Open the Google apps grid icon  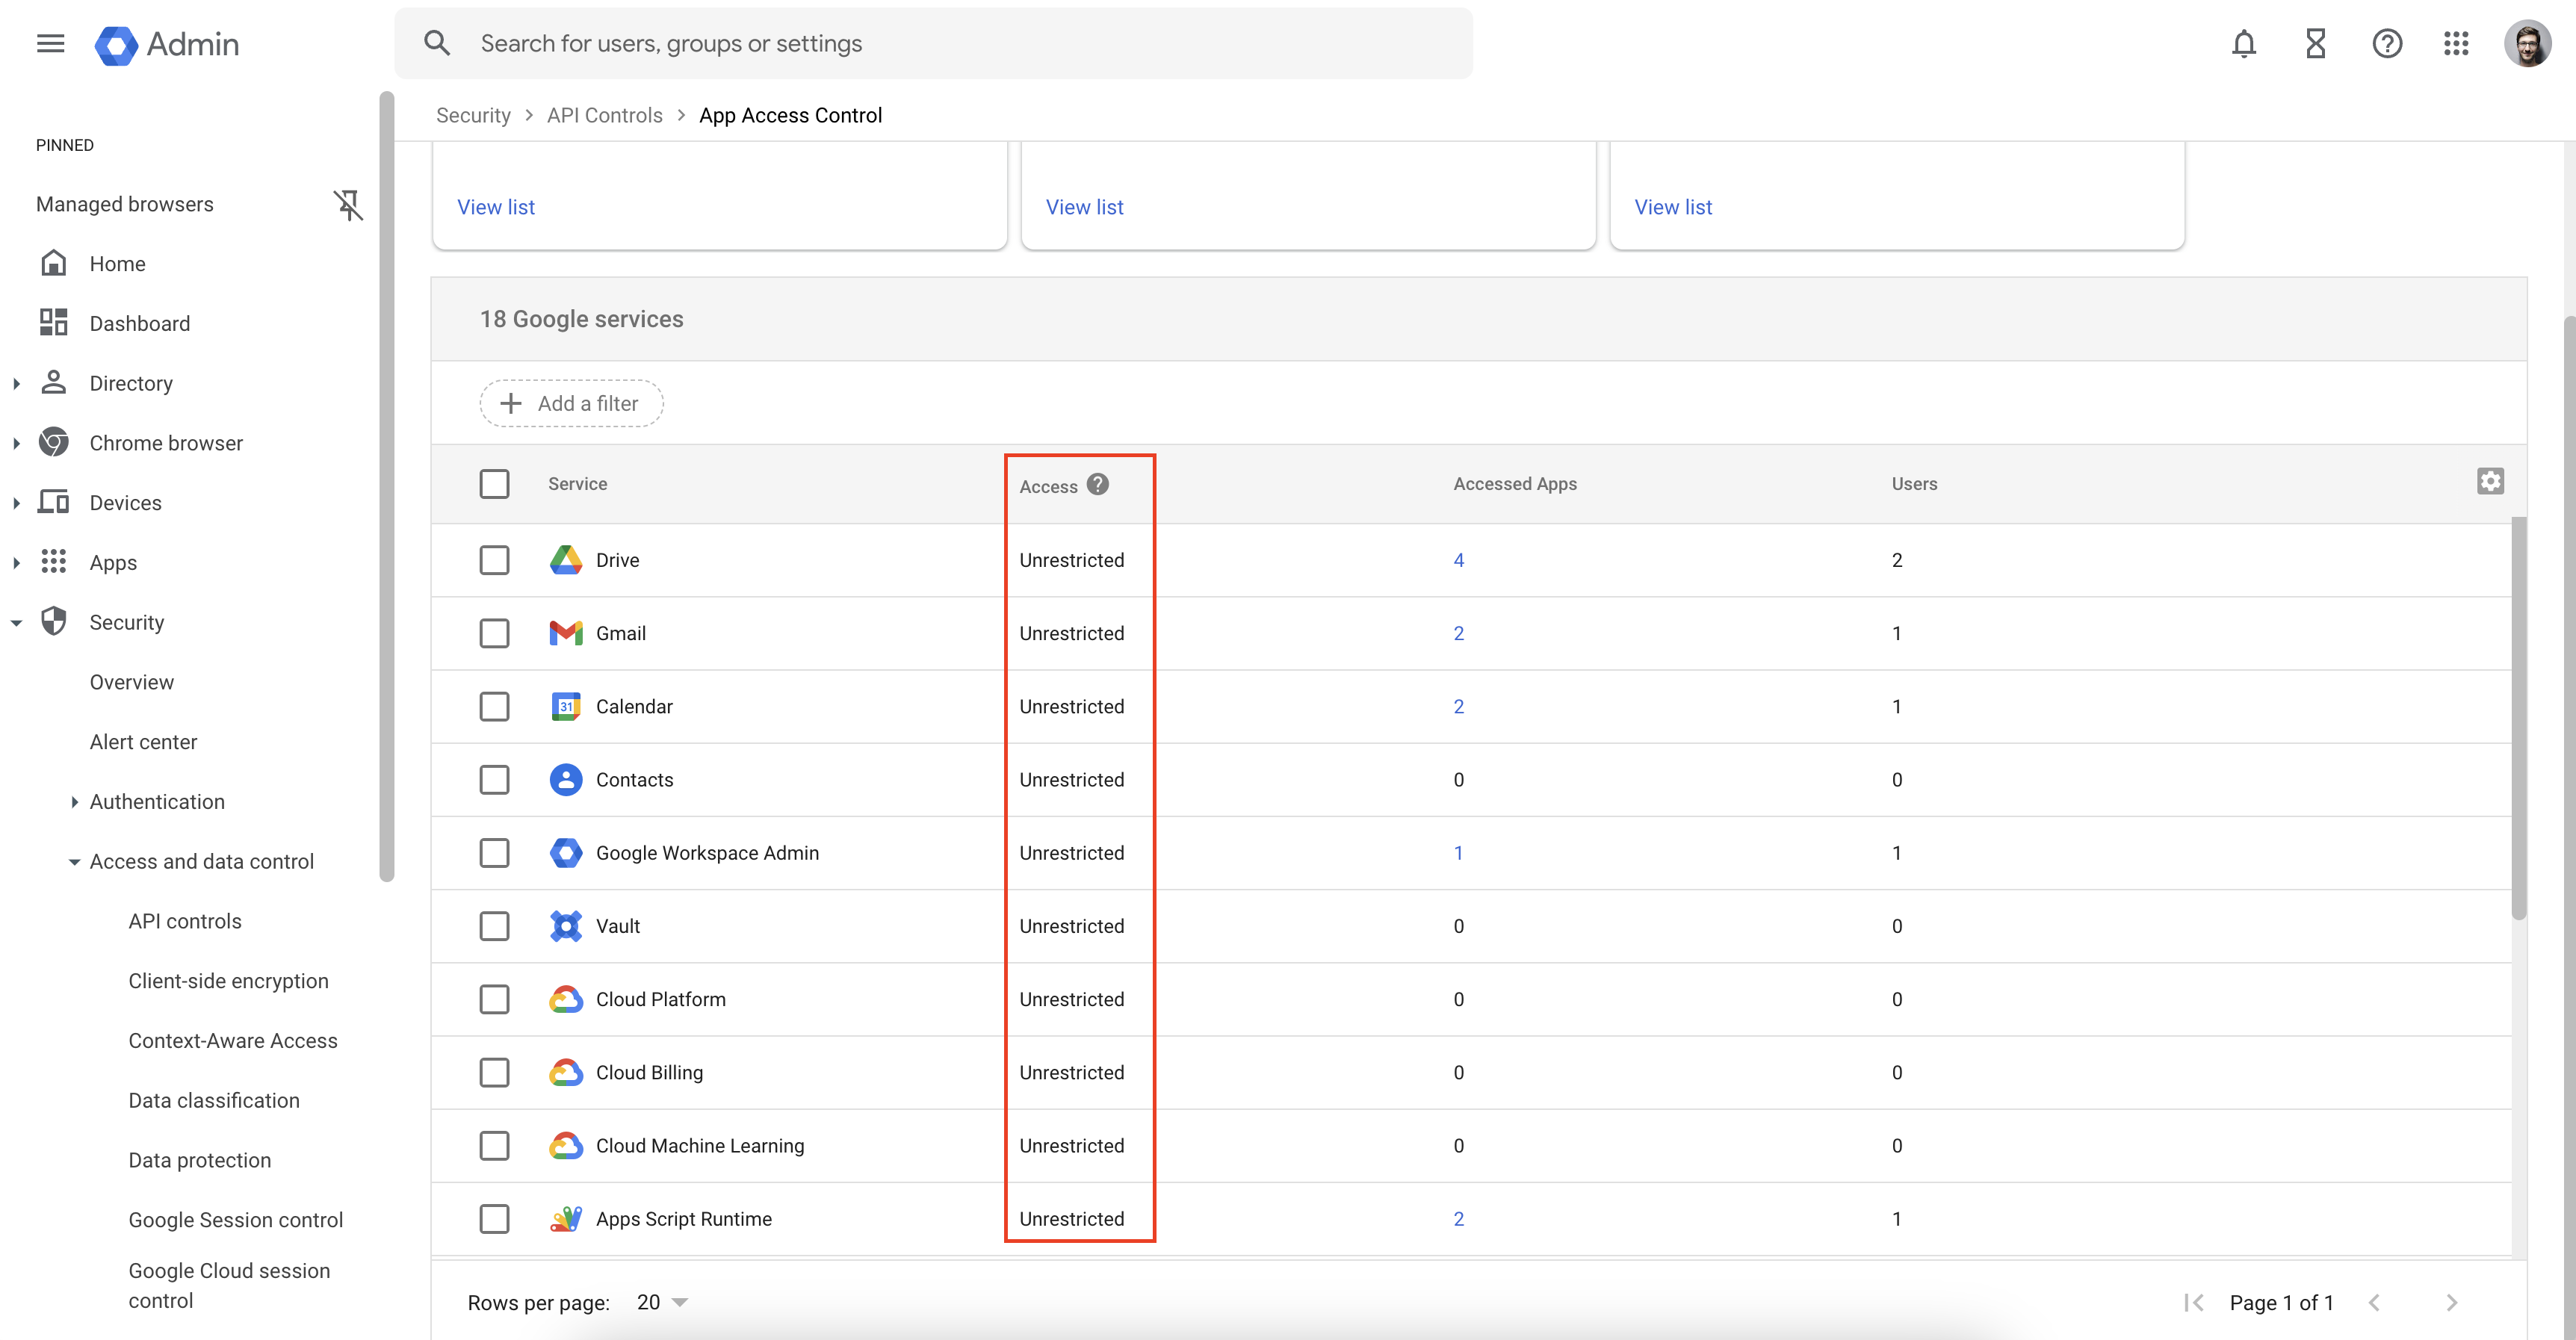[2456, 44]
